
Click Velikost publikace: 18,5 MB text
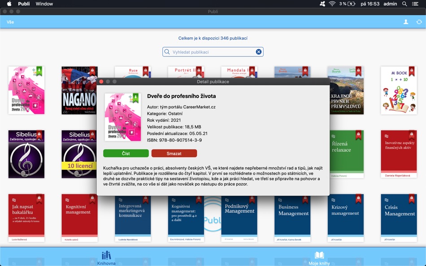coord(174,127)
